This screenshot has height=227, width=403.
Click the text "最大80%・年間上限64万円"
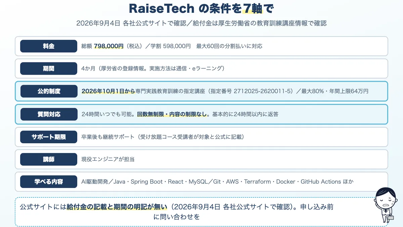point(335,91)
